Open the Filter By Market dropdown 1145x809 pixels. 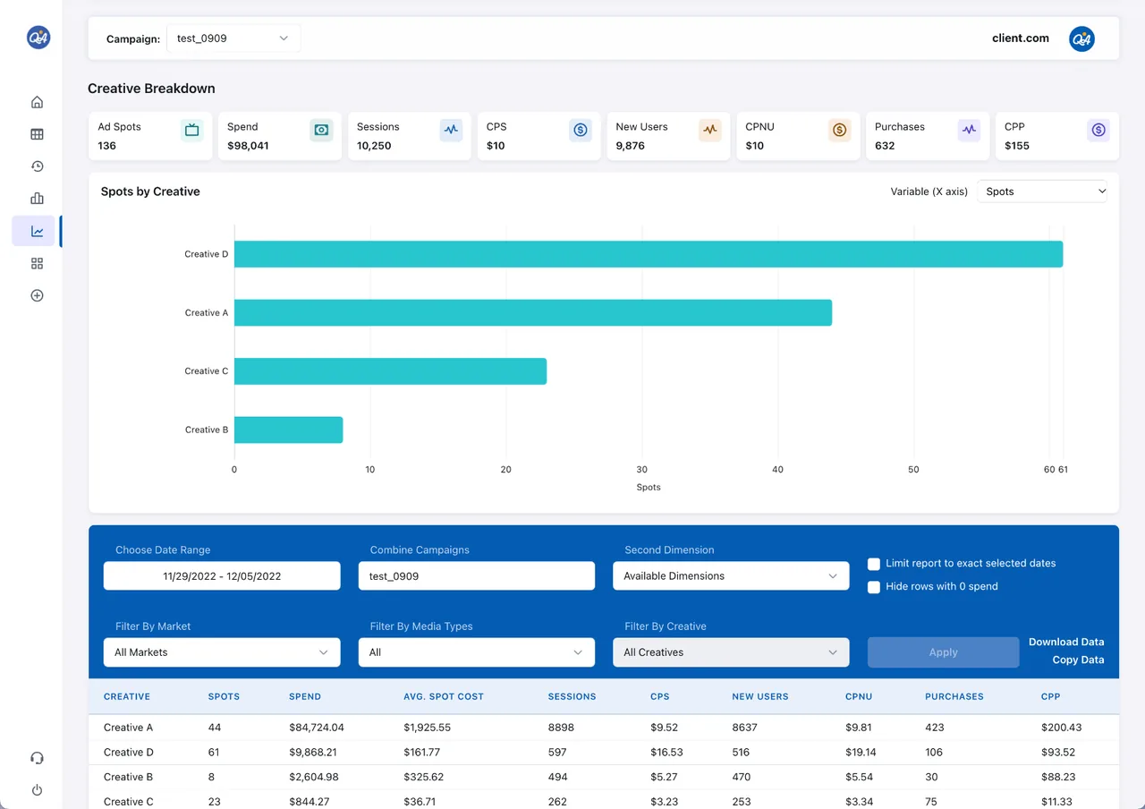[222, 652]
